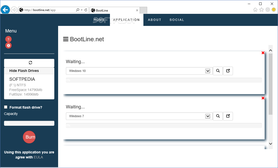
Task: Click open-external icon beside Windows 10
Action: pos(228,71)
